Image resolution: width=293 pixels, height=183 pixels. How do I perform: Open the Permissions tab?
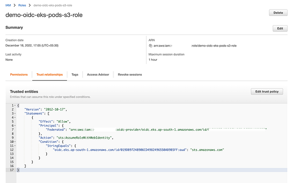19,75
